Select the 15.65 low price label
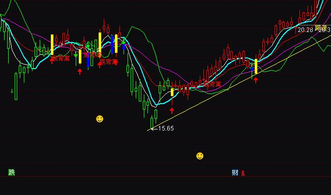 pos(166,128)
